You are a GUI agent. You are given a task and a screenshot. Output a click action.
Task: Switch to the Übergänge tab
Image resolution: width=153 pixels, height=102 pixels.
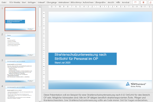[x=52, y=2]
